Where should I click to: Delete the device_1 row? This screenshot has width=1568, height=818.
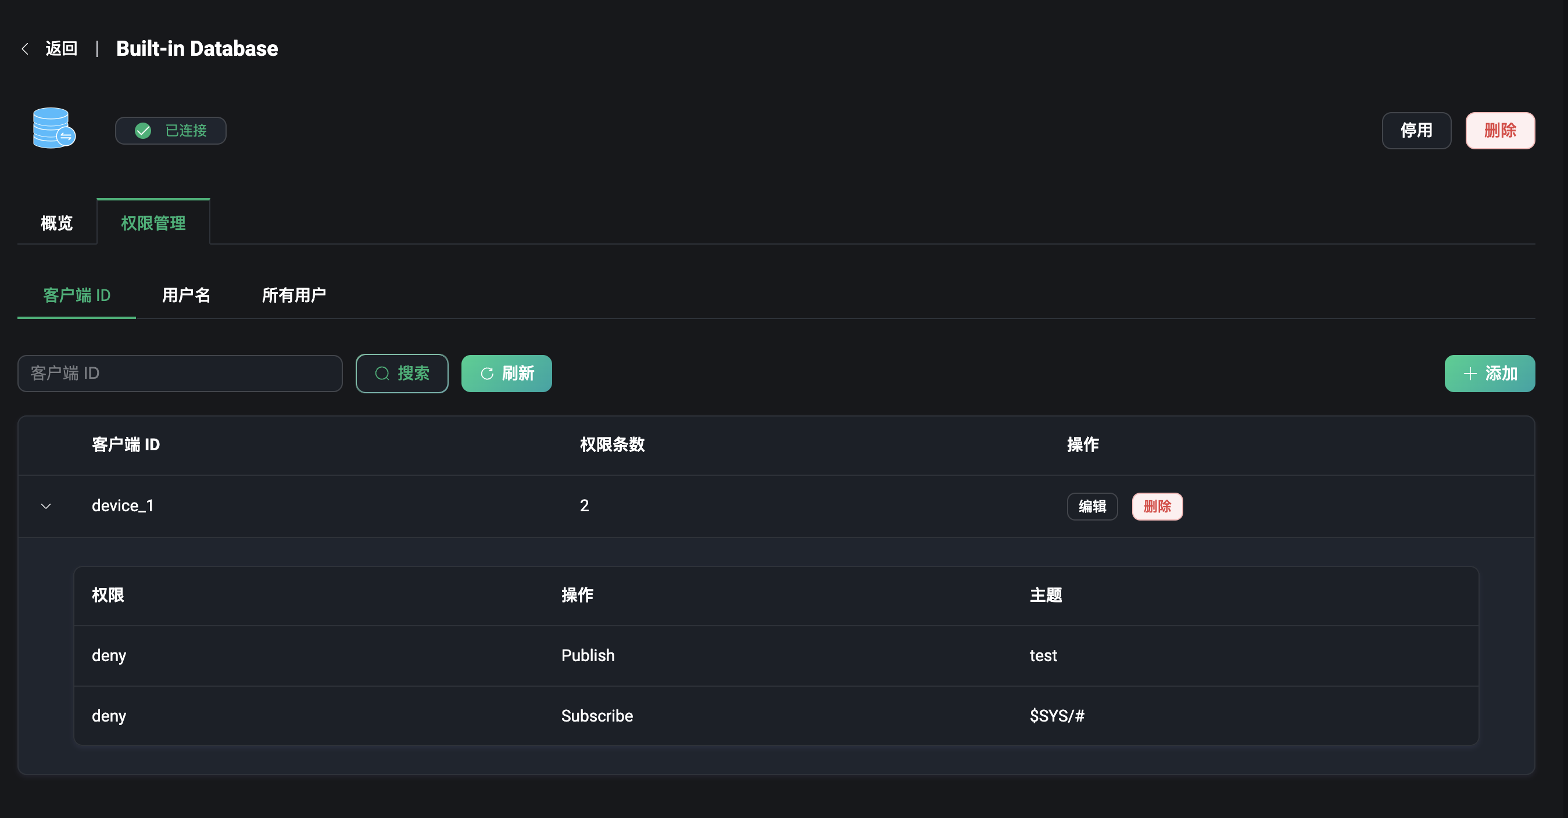[x=1157, y=507]
